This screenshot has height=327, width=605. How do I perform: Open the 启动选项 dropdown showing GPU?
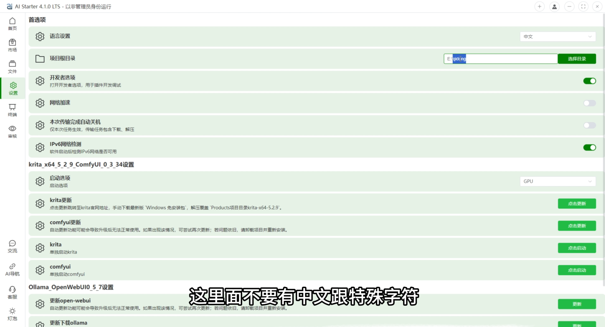[558, 182]
